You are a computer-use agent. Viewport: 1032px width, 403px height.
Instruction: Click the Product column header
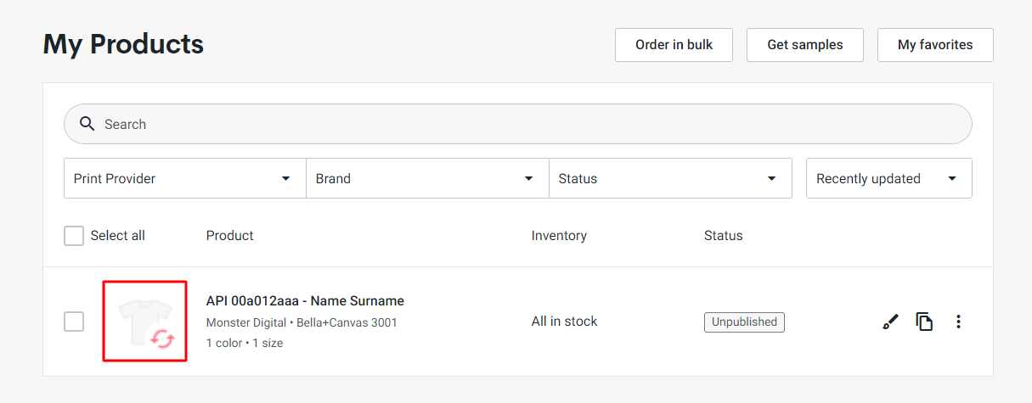point(230,236)
